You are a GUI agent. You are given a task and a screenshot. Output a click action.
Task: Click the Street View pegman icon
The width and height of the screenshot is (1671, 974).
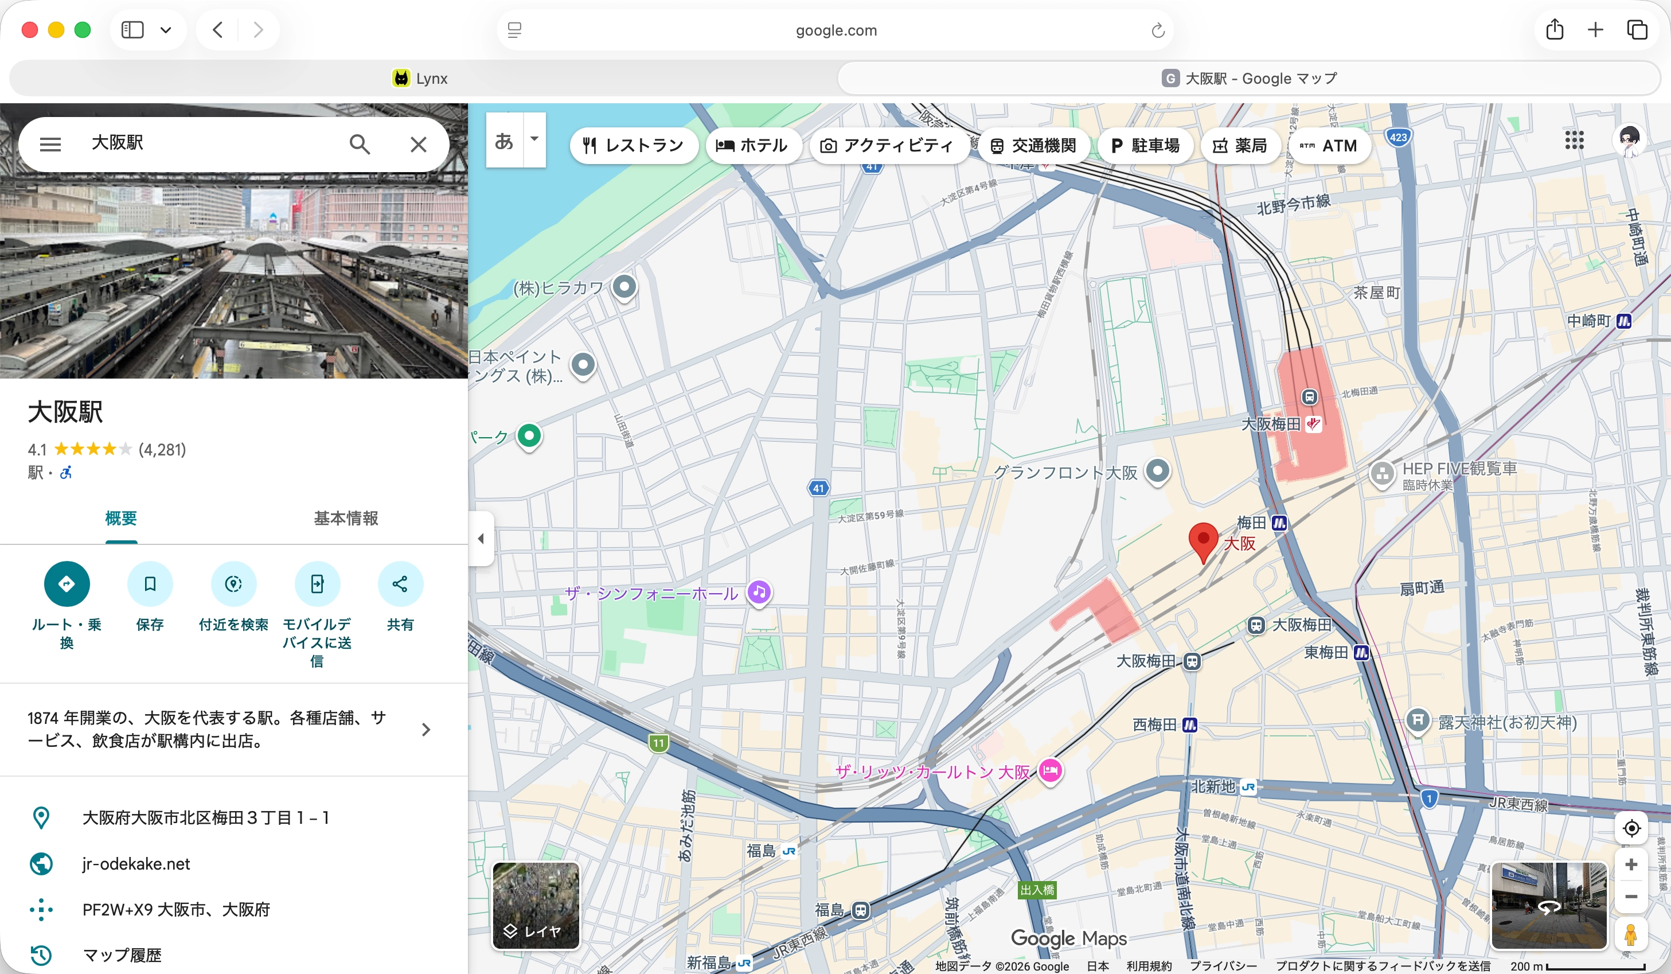click(x=1631, y=936)
